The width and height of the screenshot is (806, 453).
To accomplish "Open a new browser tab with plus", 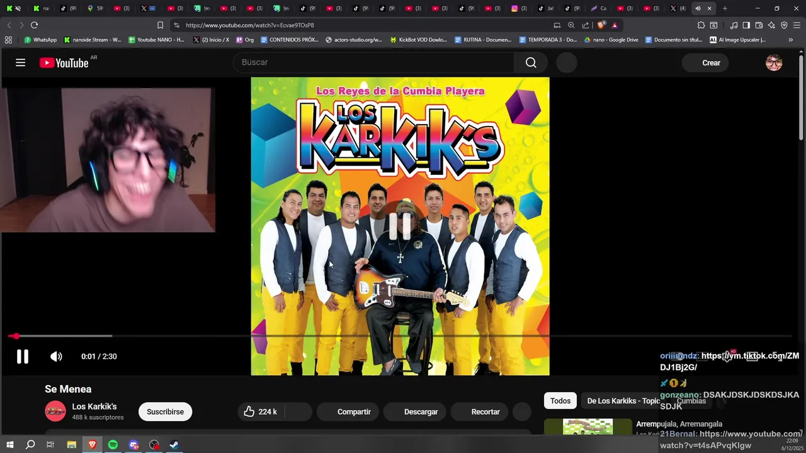I will (x=725, y=8).
